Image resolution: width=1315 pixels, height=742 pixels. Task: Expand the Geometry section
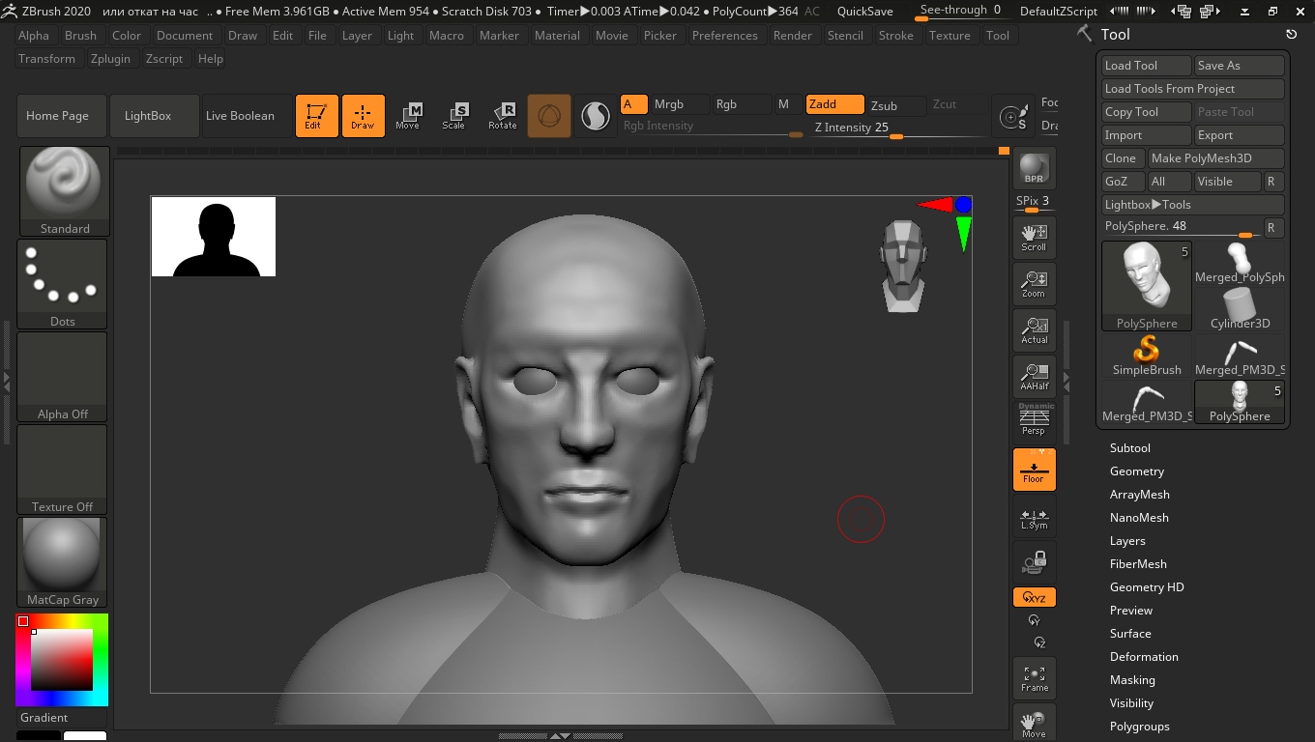(x=1136, y=471)
